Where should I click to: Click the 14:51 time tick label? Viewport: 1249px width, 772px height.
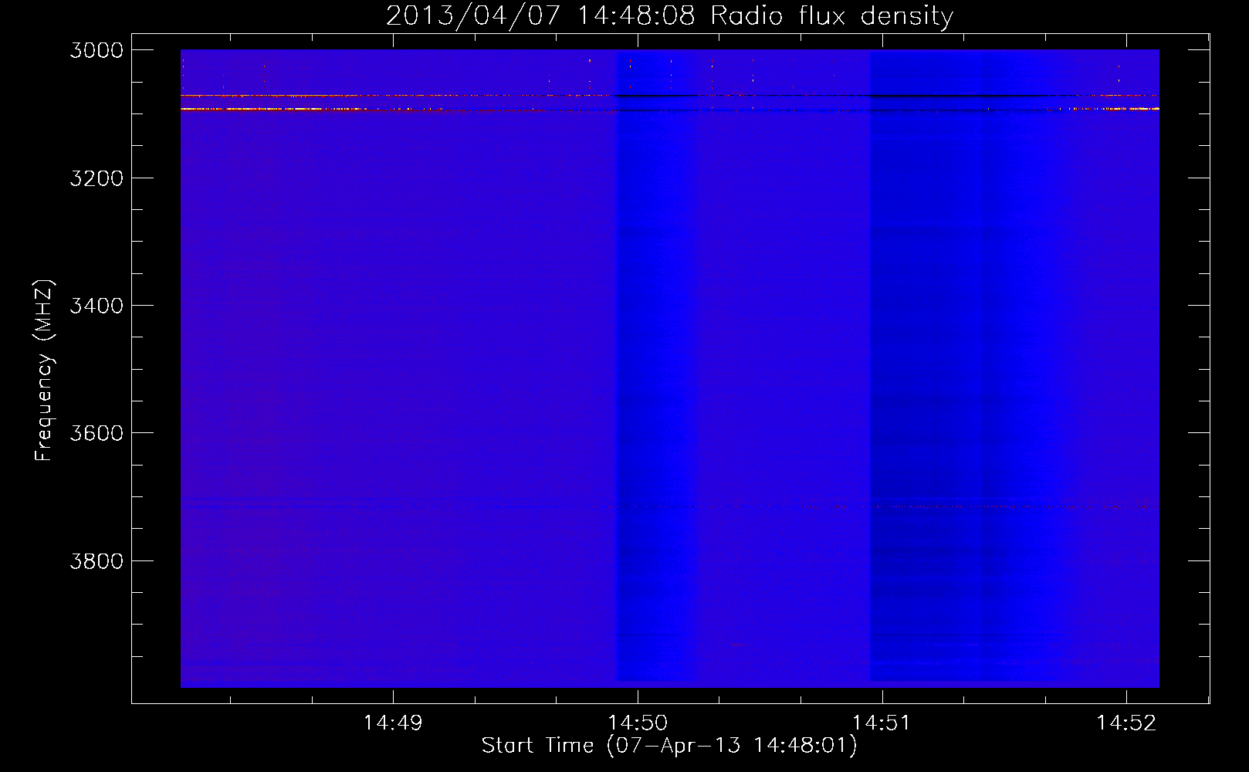click(x=882, y=723)
